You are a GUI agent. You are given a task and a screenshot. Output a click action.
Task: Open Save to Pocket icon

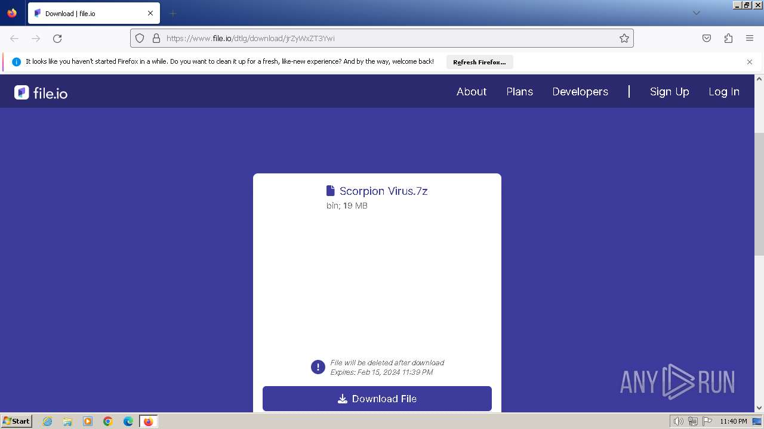point(707,38)
